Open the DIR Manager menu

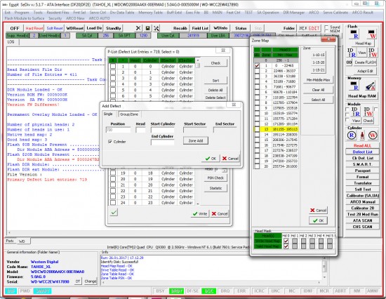coord(293,13)
